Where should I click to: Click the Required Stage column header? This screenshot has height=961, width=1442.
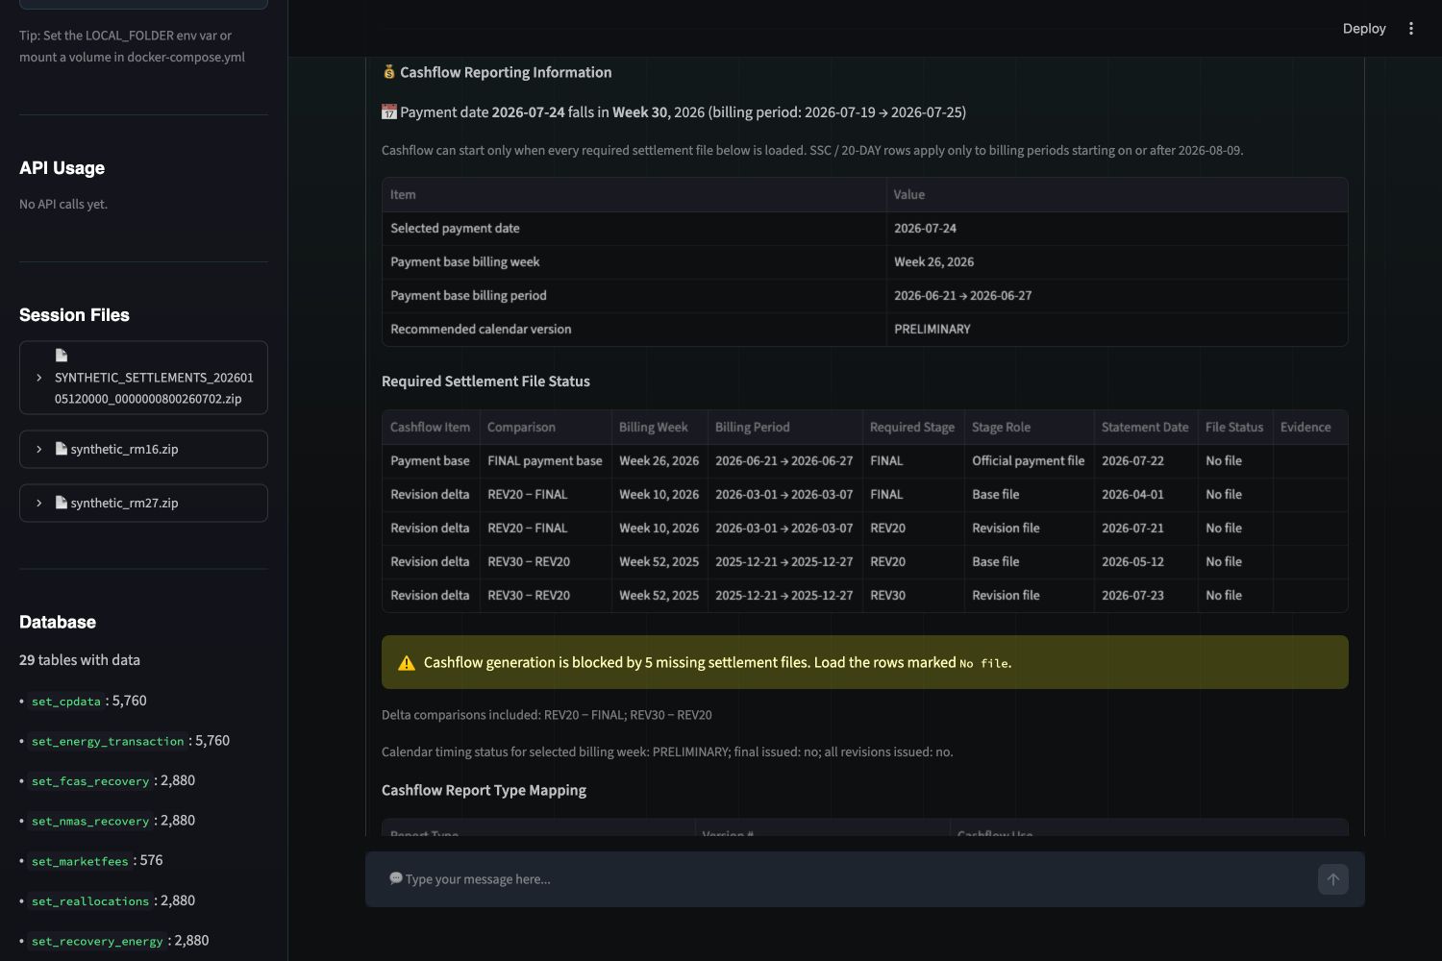pos(912,428)
